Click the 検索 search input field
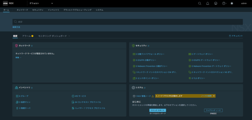Screen dimensions: 252x120 point(128,22)
